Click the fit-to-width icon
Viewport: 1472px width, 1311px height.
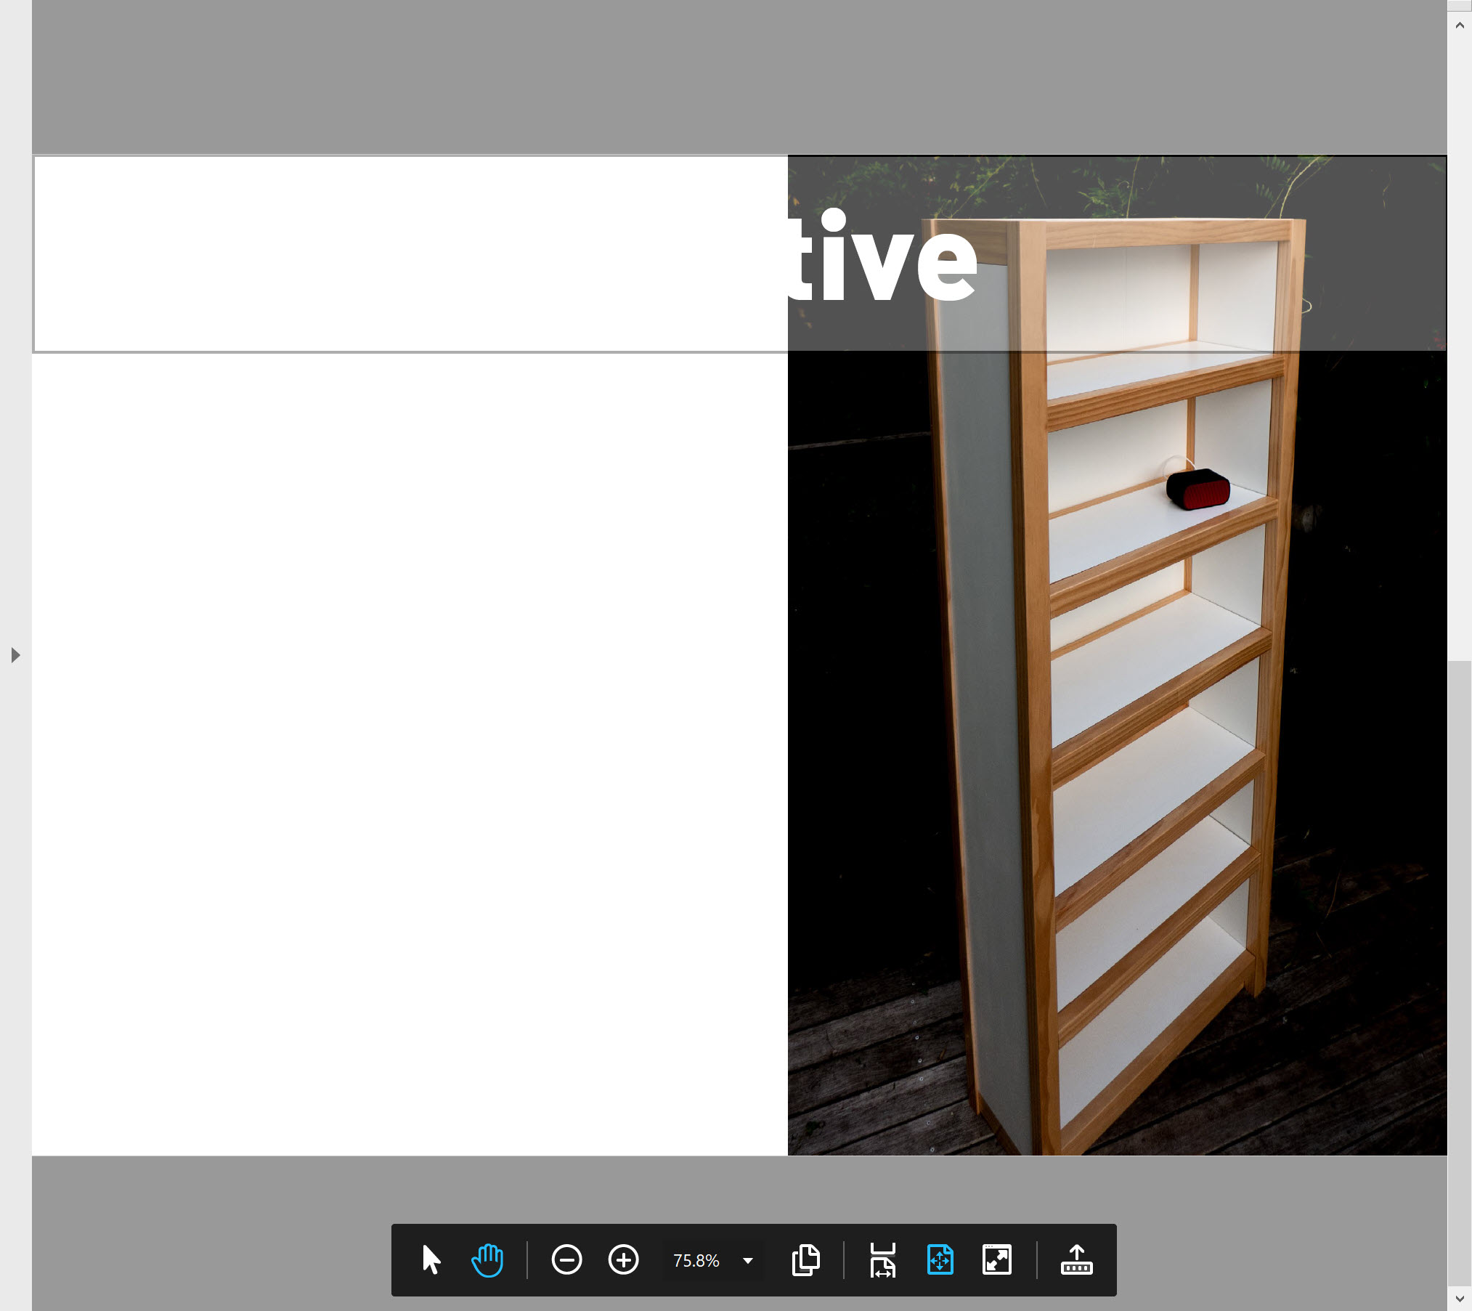click(x=881, y=1260)
